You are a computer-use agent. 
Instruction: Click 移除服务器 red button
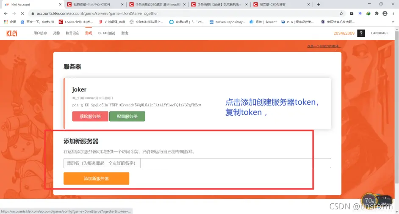pos(90,116)
